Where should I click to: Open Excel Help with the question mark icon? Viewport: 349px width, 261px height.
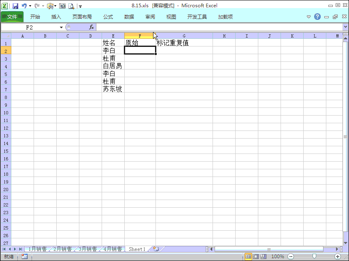[317, 17]
